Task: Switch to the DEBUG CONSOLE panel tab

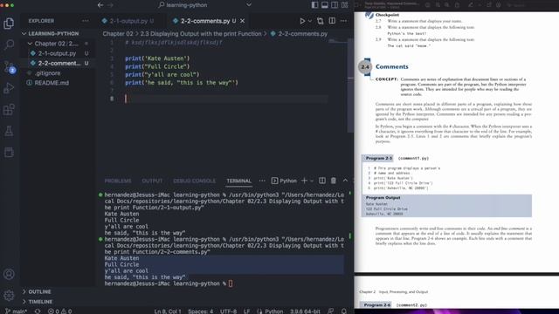Action: click(194, 181)
